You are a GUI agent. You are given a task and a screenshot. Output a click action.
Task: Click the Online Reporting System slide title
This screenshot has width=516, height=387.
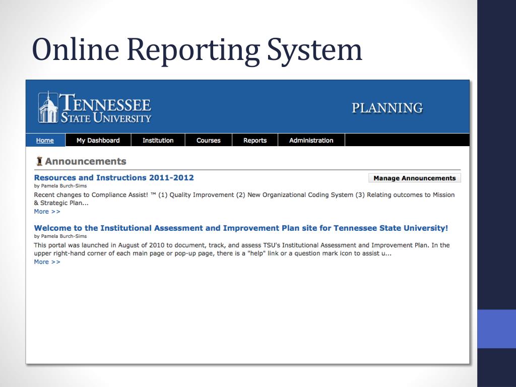(197, 50)
